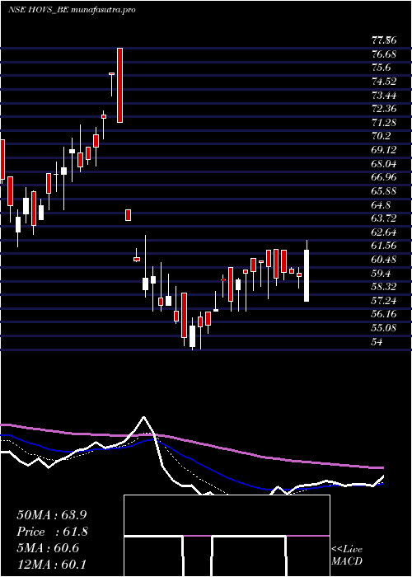Select the 58.32 price axis label

pos(386,287)
